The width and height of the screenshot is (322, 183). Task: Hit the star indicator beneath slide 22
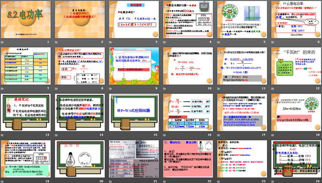(x=164, y=182)
